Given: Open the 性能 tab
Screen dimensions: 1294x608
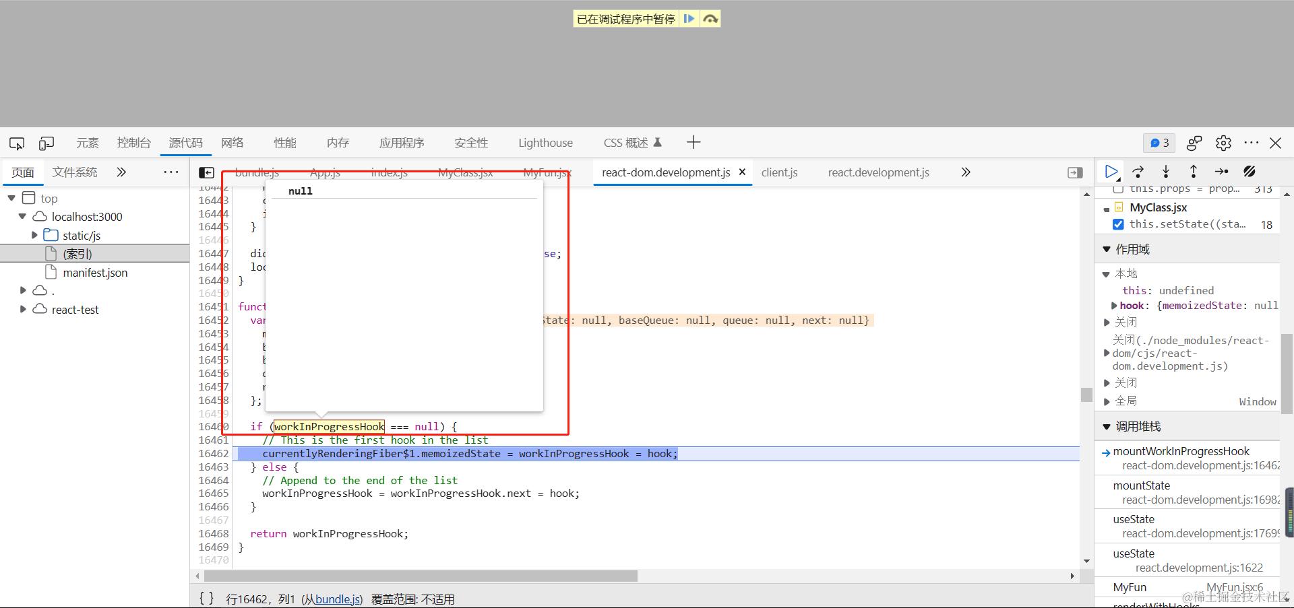Looking at the screenshot, I should [285, 143].
